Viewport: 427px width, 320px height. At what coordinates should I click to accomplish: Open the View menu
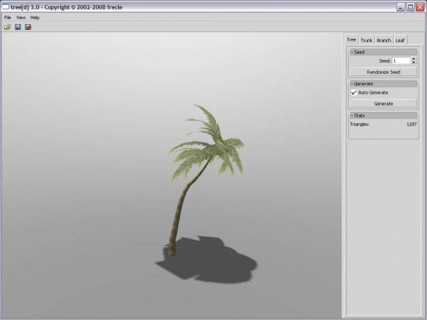pyautogui.click(x=21, y=17)
